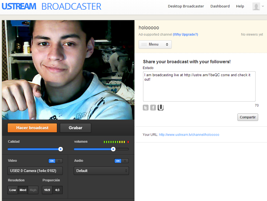Click the Compartir share button
The height and width of the screenshot is (201, 267).
(248, 117)
